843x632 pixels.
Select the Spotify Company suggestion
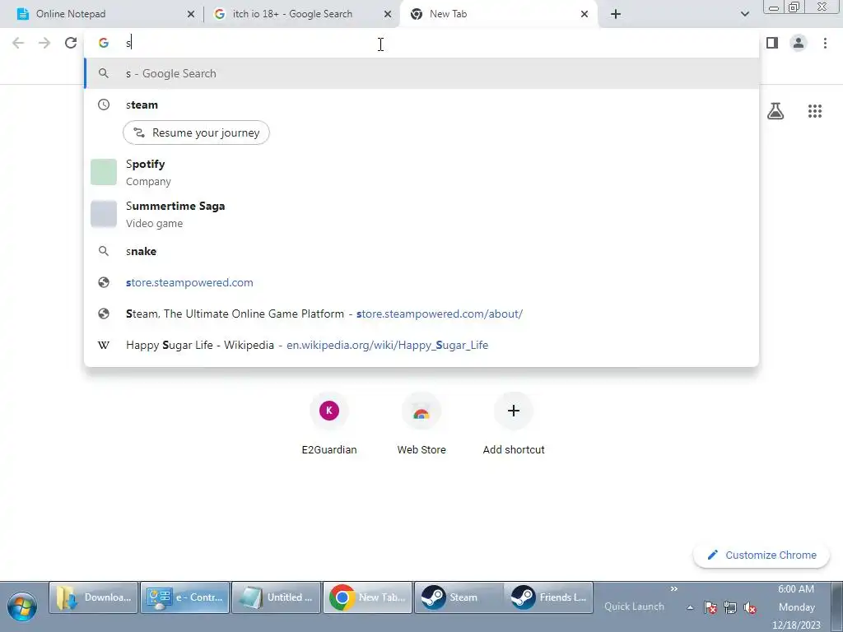click(x=421, y=172)
